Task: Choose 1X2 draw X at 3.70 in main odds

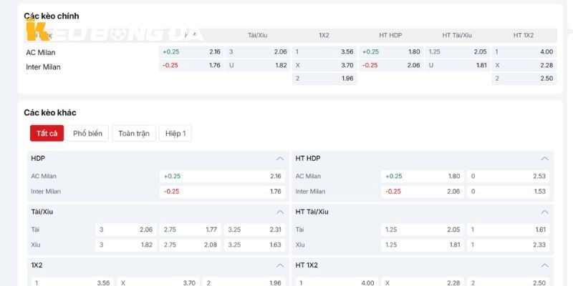Action: click(x=324, y=65)
